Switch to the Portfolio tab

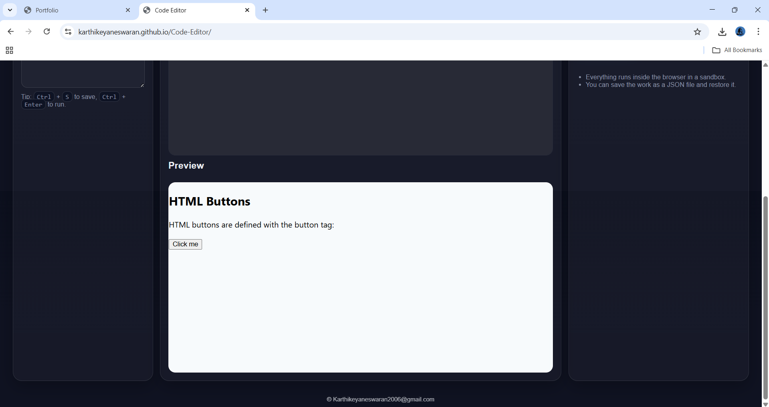click(72, 10)
